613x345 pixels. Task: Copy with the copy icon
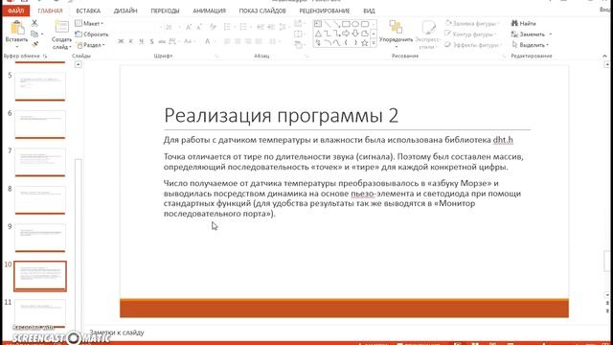point(34,34)
